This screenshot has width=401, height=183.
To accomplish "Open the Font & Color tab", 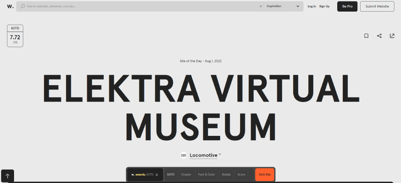I will (x=207, y=175).
